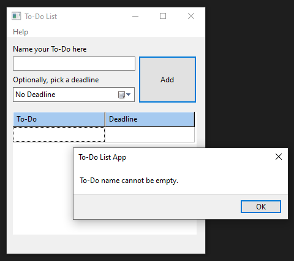
Task: Click the To-Do List app icon in title bar
Action: 17,16
